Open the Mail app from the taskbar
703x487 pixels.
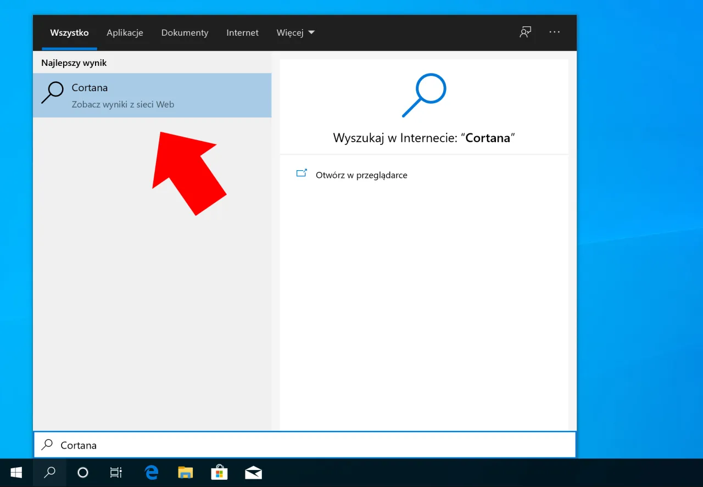(253, 473)
